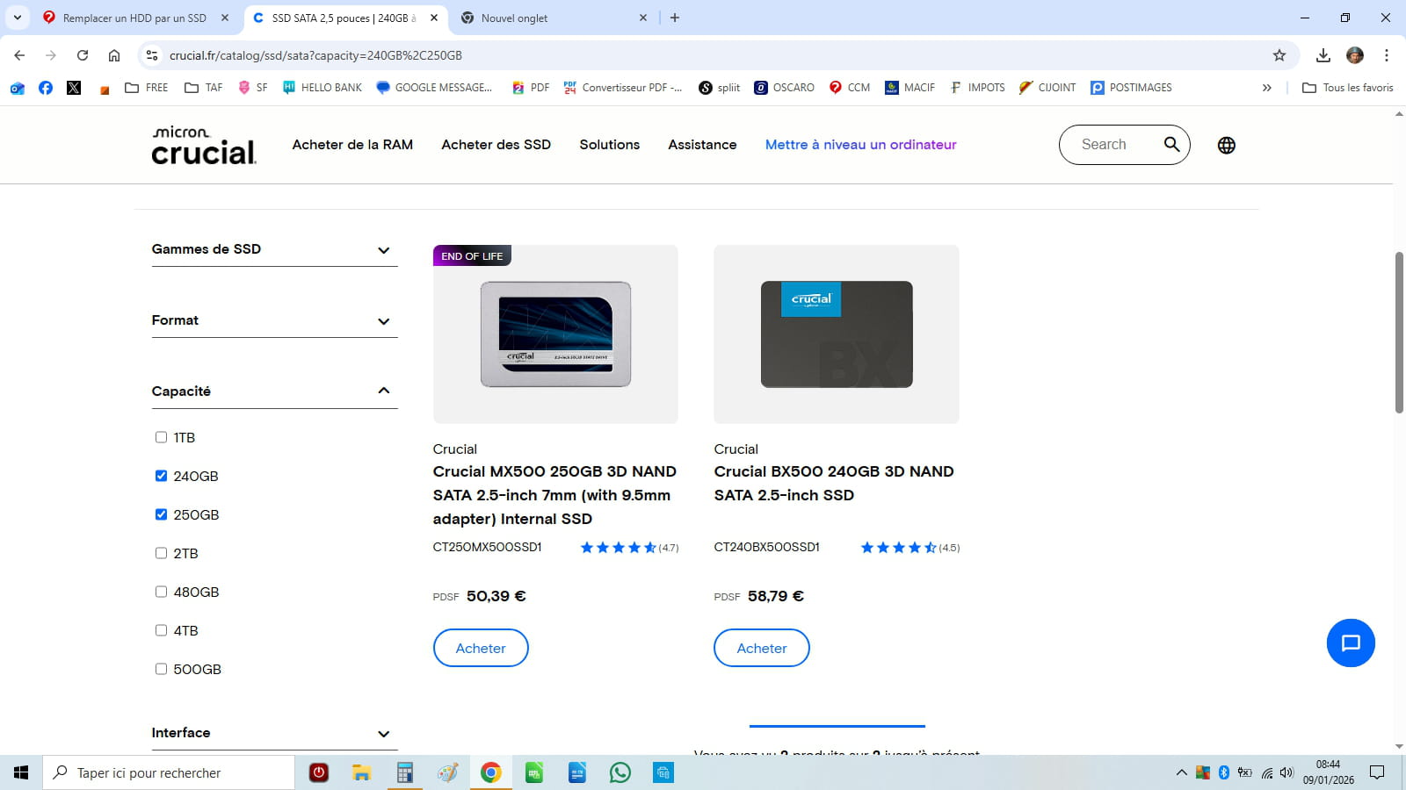Open the Windows Start menu
Screen dimensions: 1406x790
pos(21,772)
